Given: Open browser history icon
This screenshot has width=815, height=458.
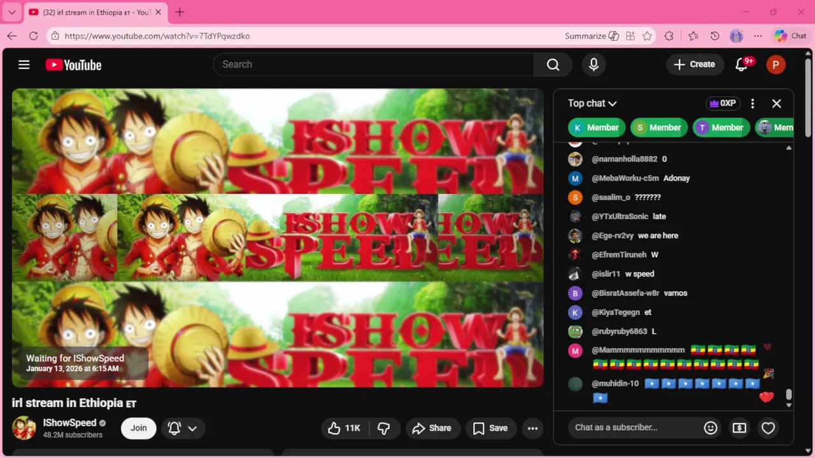Looking at the screenshot, I should point(715,36).
